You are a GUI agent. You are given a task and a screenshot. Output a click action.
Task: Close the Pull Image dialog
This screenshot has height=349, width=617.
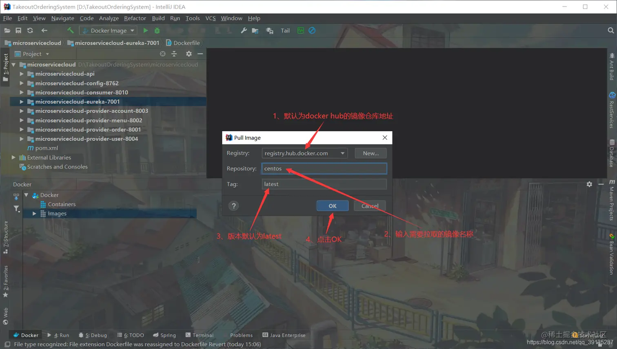[x=384, y=138]
